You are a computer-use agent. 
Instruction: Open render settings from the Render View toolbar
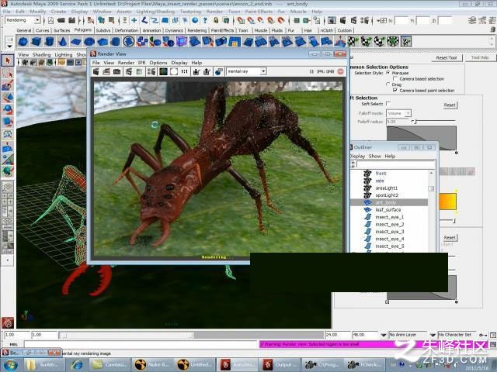pos(151,71)
